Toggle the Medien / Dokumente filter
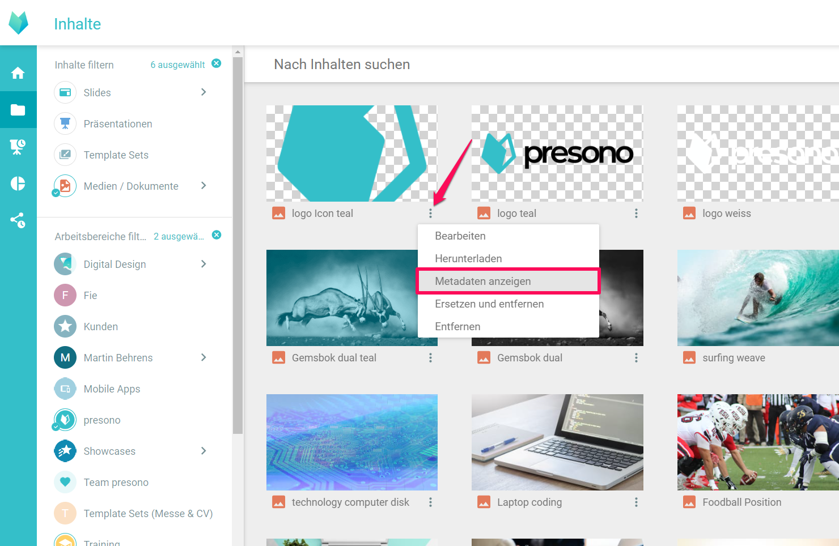Viewport: 839px width, 546px height. pos(65,186)
